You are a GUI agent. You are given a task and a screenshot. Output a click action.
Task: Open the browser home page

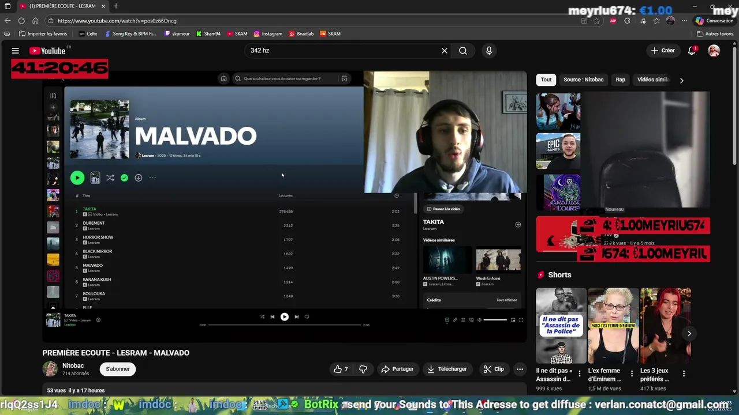click(35, 21)
